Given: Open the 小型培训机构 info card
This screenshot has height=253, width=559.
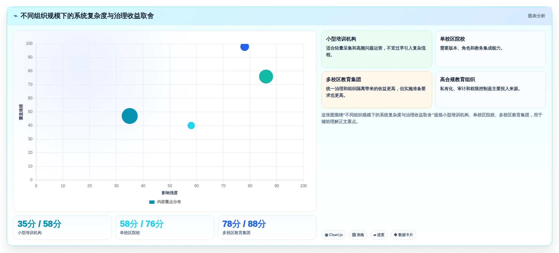Looking at the screenshot, I should coord(376,49).
